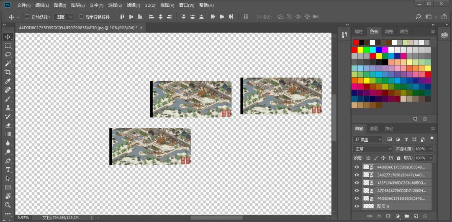Open the swatches panel flyout menu

click(433, 31)
